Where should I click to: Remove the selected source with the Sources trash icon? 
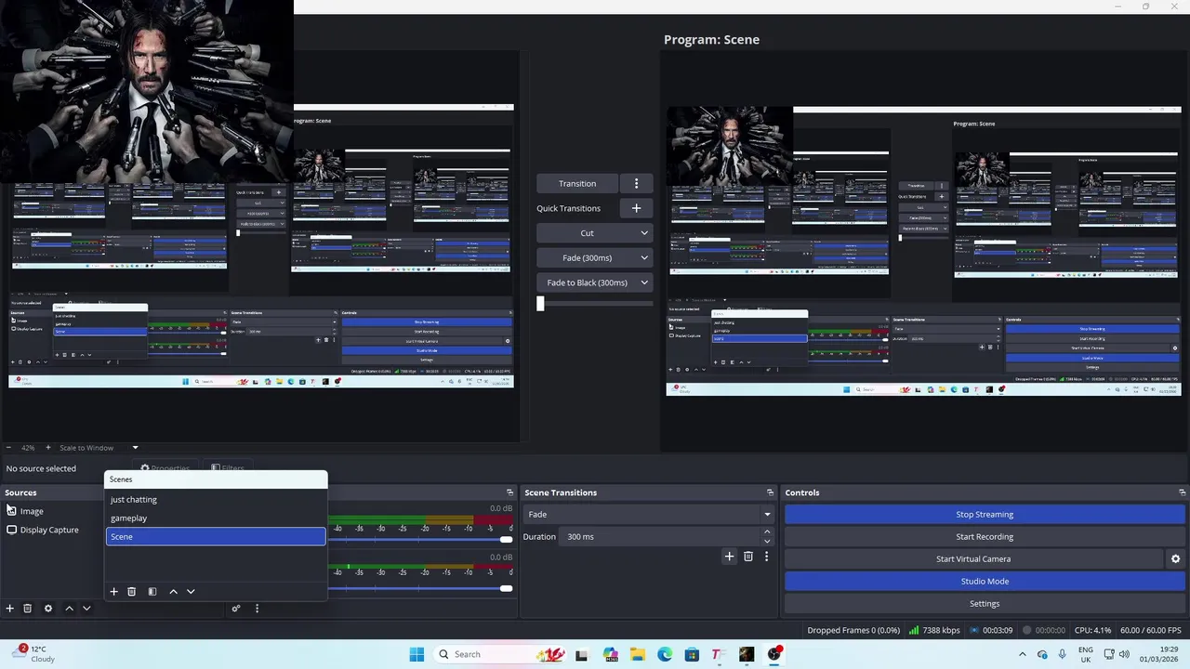28,609
